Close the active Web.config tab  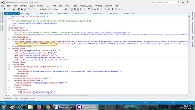pos(18,14)
